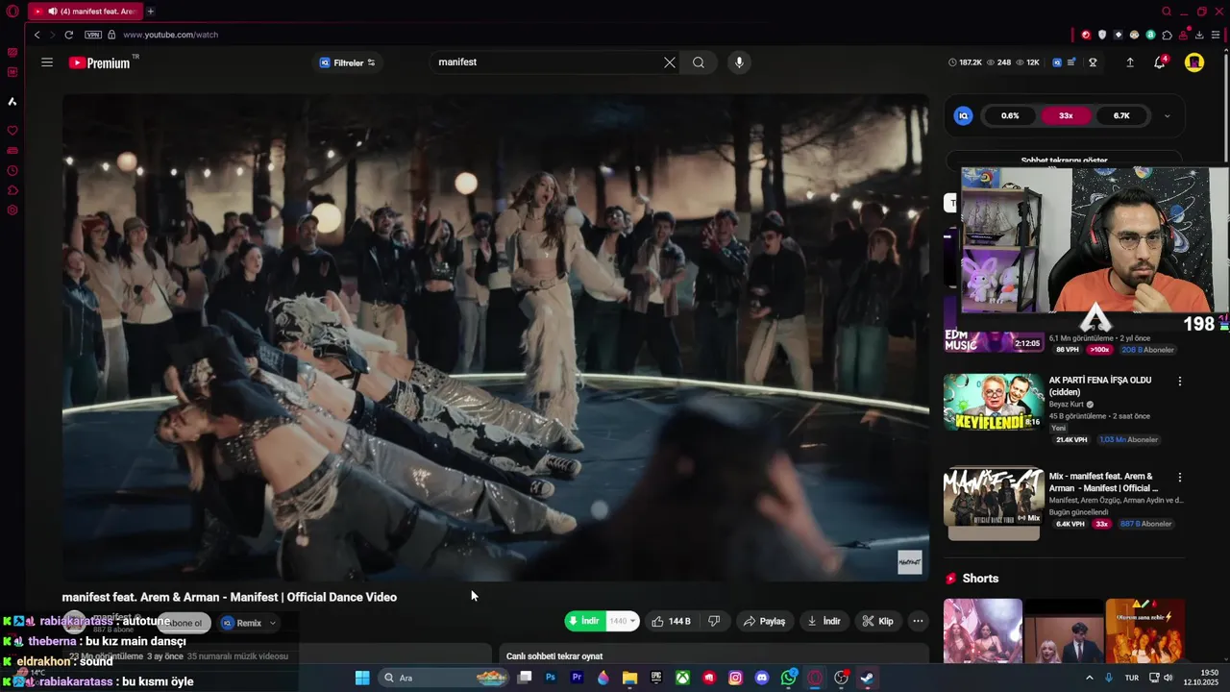
Task: Select the '(4) manifest feat. Arem' browser tab
Action: 85,12
